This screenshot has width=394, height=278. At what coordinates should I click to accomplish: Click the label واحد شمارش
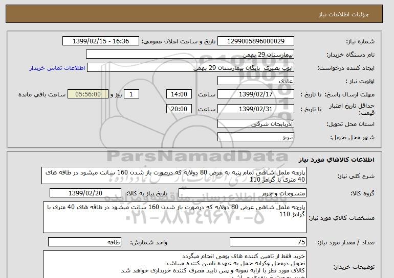click(x=149, y=242)
